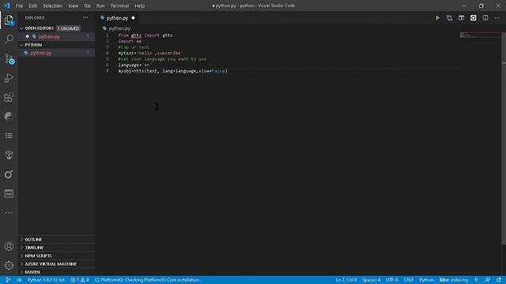Screen dimensions: 506x284
Task: Select language mode Python in status bar
Action: [x=426, y=280]
